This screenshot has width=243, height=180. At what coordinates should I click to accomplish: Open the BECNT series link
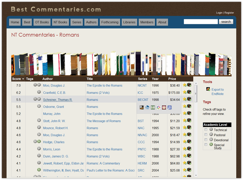click(x=143, y=100)
